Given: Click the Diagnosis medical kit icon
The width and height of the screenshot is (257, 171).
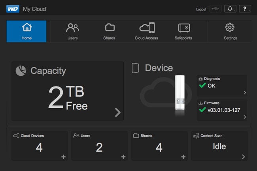Looking at the screenshot, I should (x=200, y=79).
